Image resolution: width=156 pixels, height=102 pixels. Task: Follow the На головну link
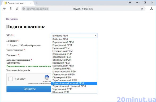[12, 19]
